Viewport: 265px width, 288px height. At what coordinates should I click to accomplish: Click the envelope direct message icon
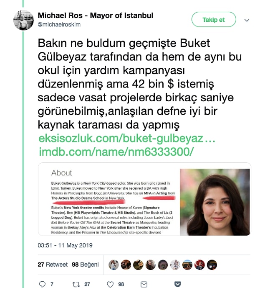tap(144, 284)
